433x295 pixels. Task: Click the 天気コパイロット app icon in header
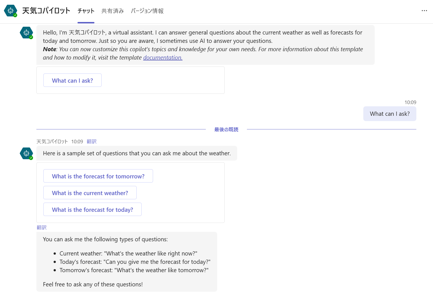click(11, 11)
